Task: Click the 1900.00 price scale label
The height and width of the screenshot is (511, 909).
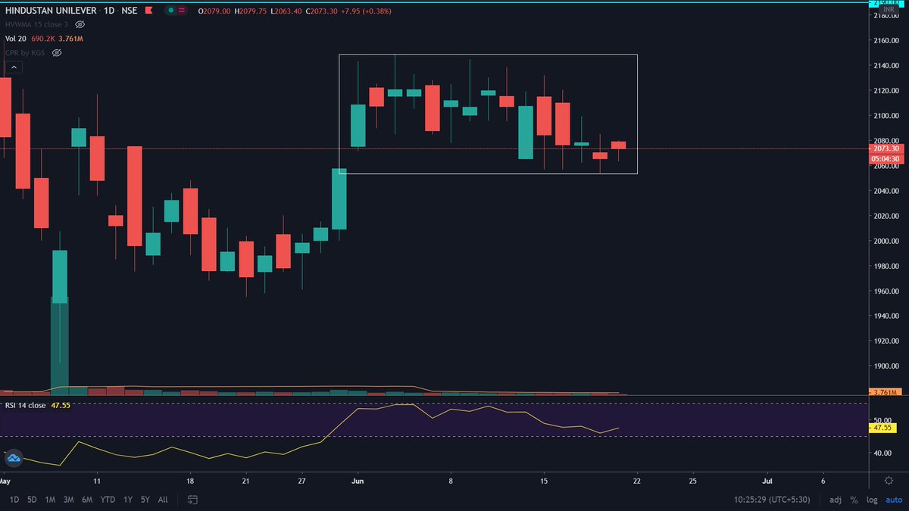Action: 887,366
